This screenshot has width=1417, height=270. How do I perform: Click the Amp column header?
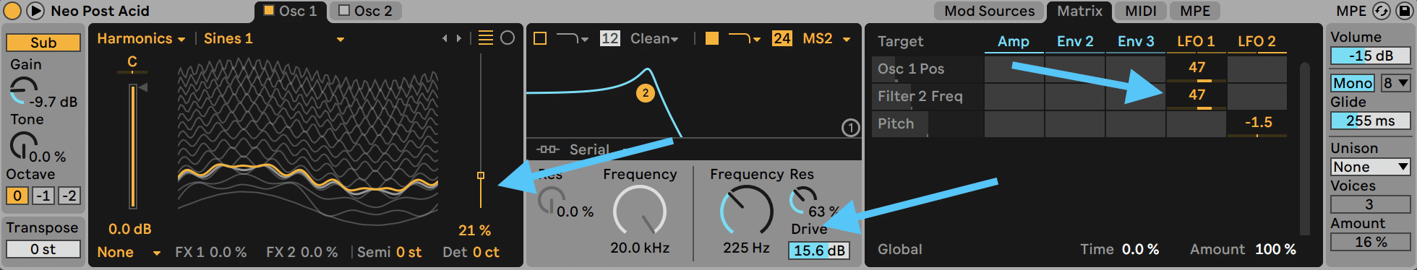(x=1014, y=42)
